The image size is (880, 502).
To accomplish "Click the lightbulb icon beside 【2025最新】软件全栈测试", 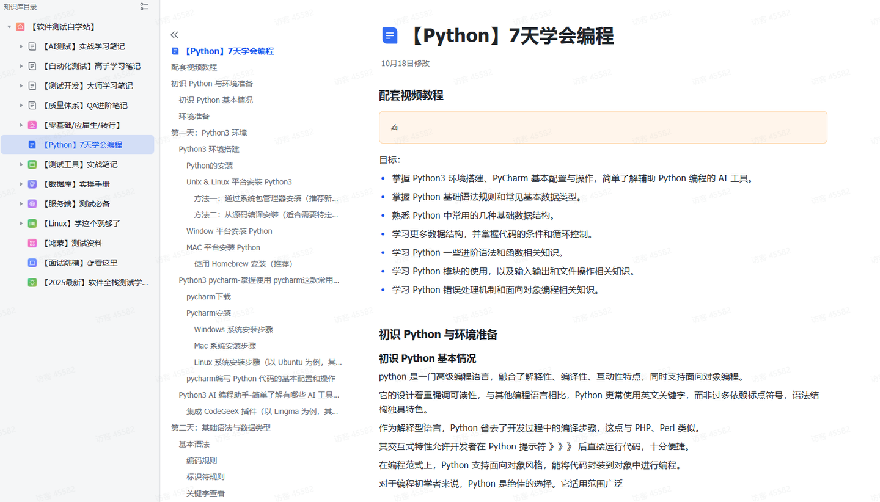I will coord(32,283).
